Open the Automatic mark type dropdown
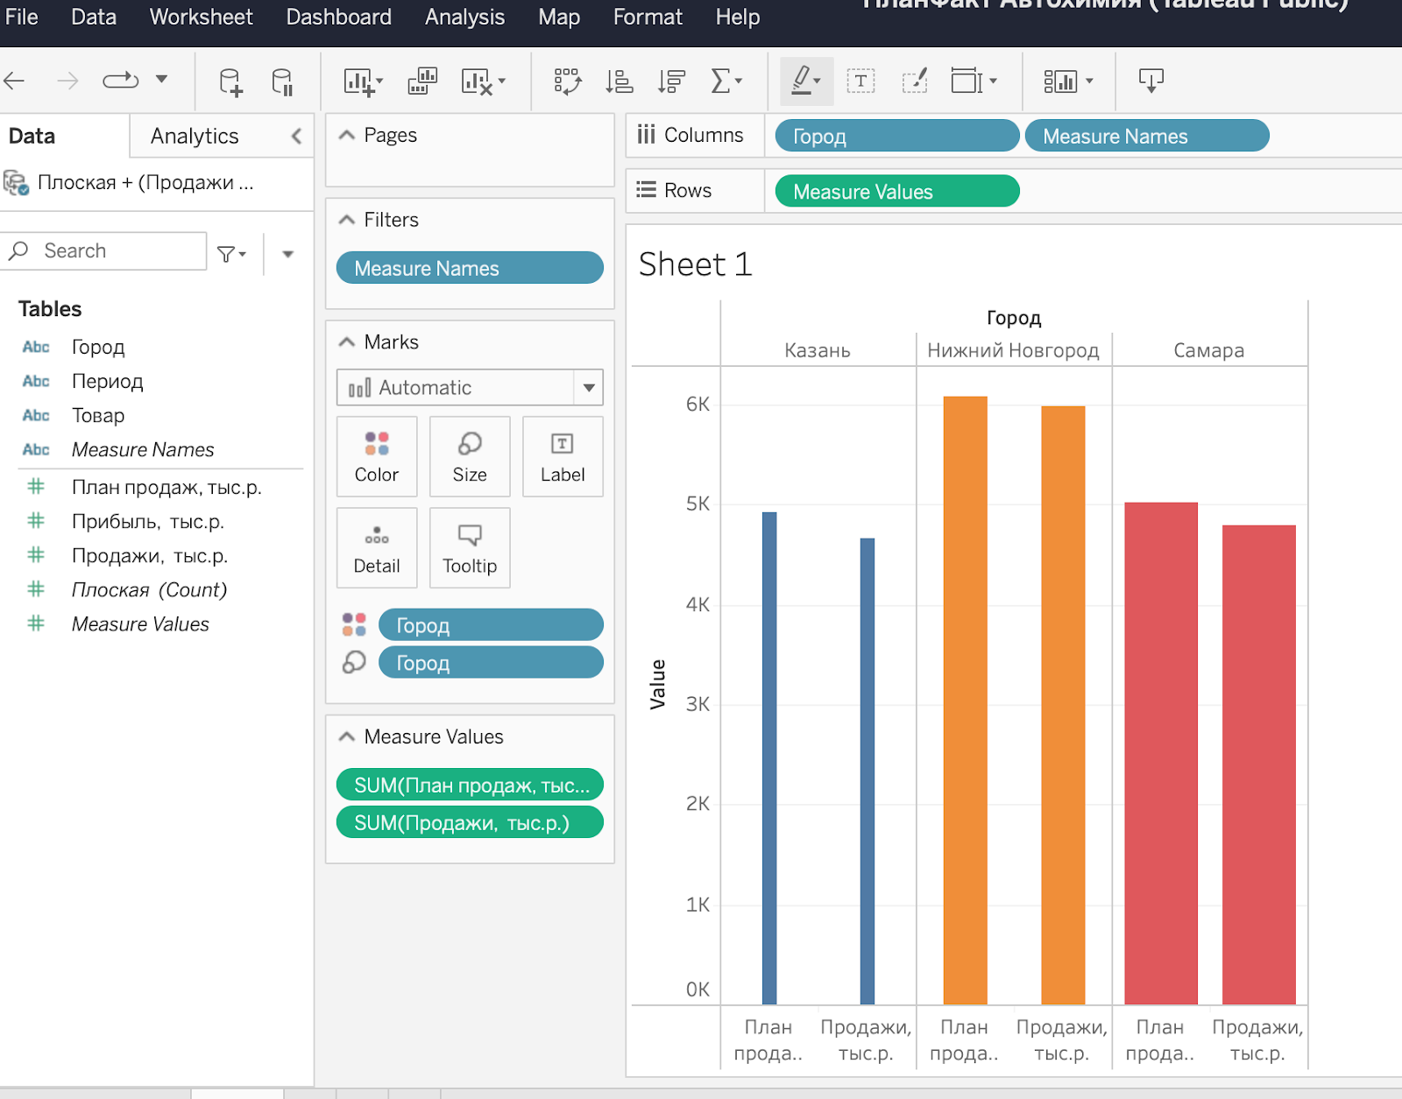 coord(470,387)
